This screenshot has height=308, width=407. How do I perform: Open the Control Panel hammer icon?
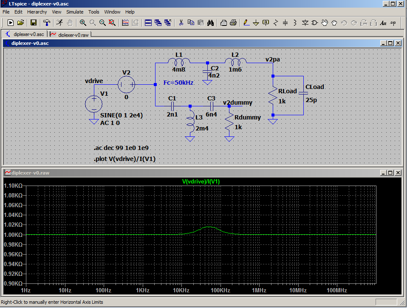point(47,22)
